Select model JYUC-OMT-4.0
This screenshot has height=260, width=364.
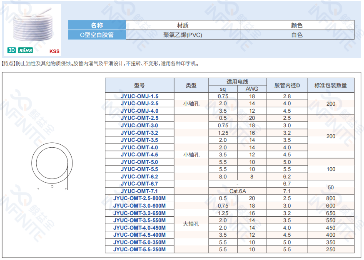point(140,148)
